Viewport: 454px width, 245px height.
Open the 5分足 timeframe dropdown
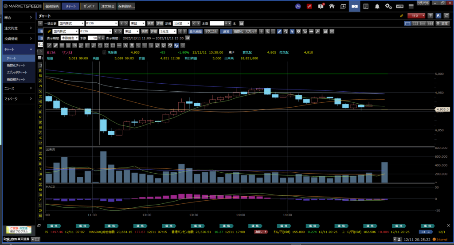168,31
